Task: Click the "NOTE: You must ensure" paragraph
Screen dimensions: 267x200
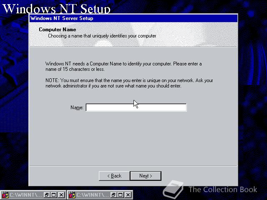Action: tap(129, 83)
